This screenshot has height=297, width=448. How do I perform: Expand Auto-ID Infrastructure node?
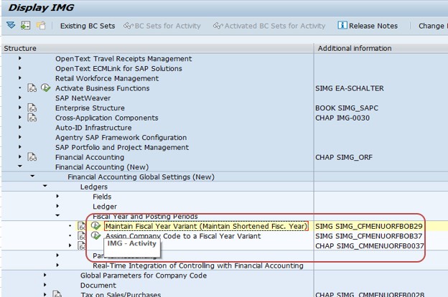[x=19, y=127]
